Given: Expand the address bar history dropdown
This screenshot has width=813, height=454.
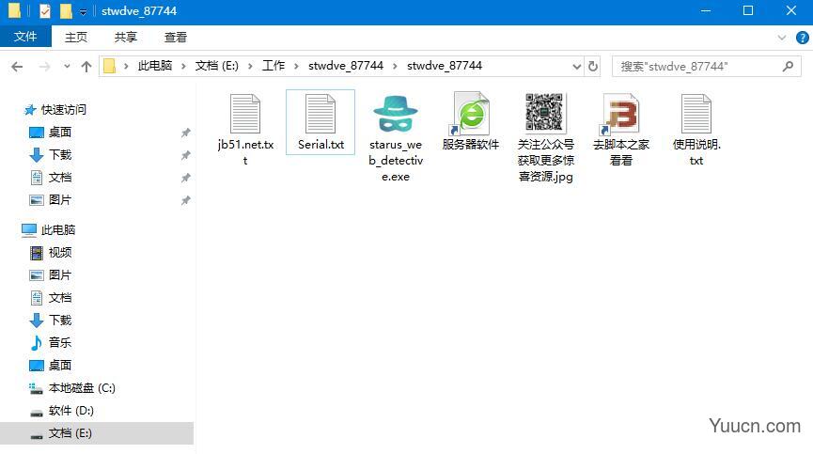Looking at the screenshot, I should click(576, 67).
